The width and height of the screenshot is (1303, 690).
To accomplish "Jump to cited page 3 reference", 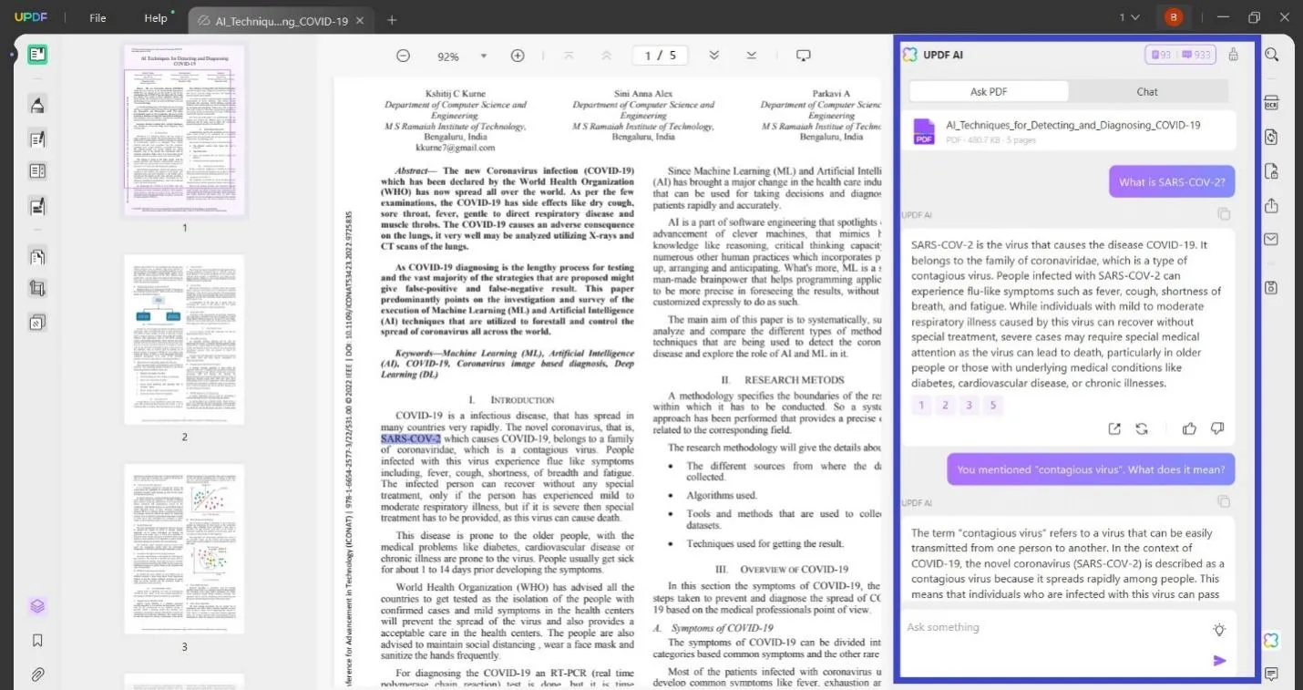I will pyautogui.click(x=970, y=406).
